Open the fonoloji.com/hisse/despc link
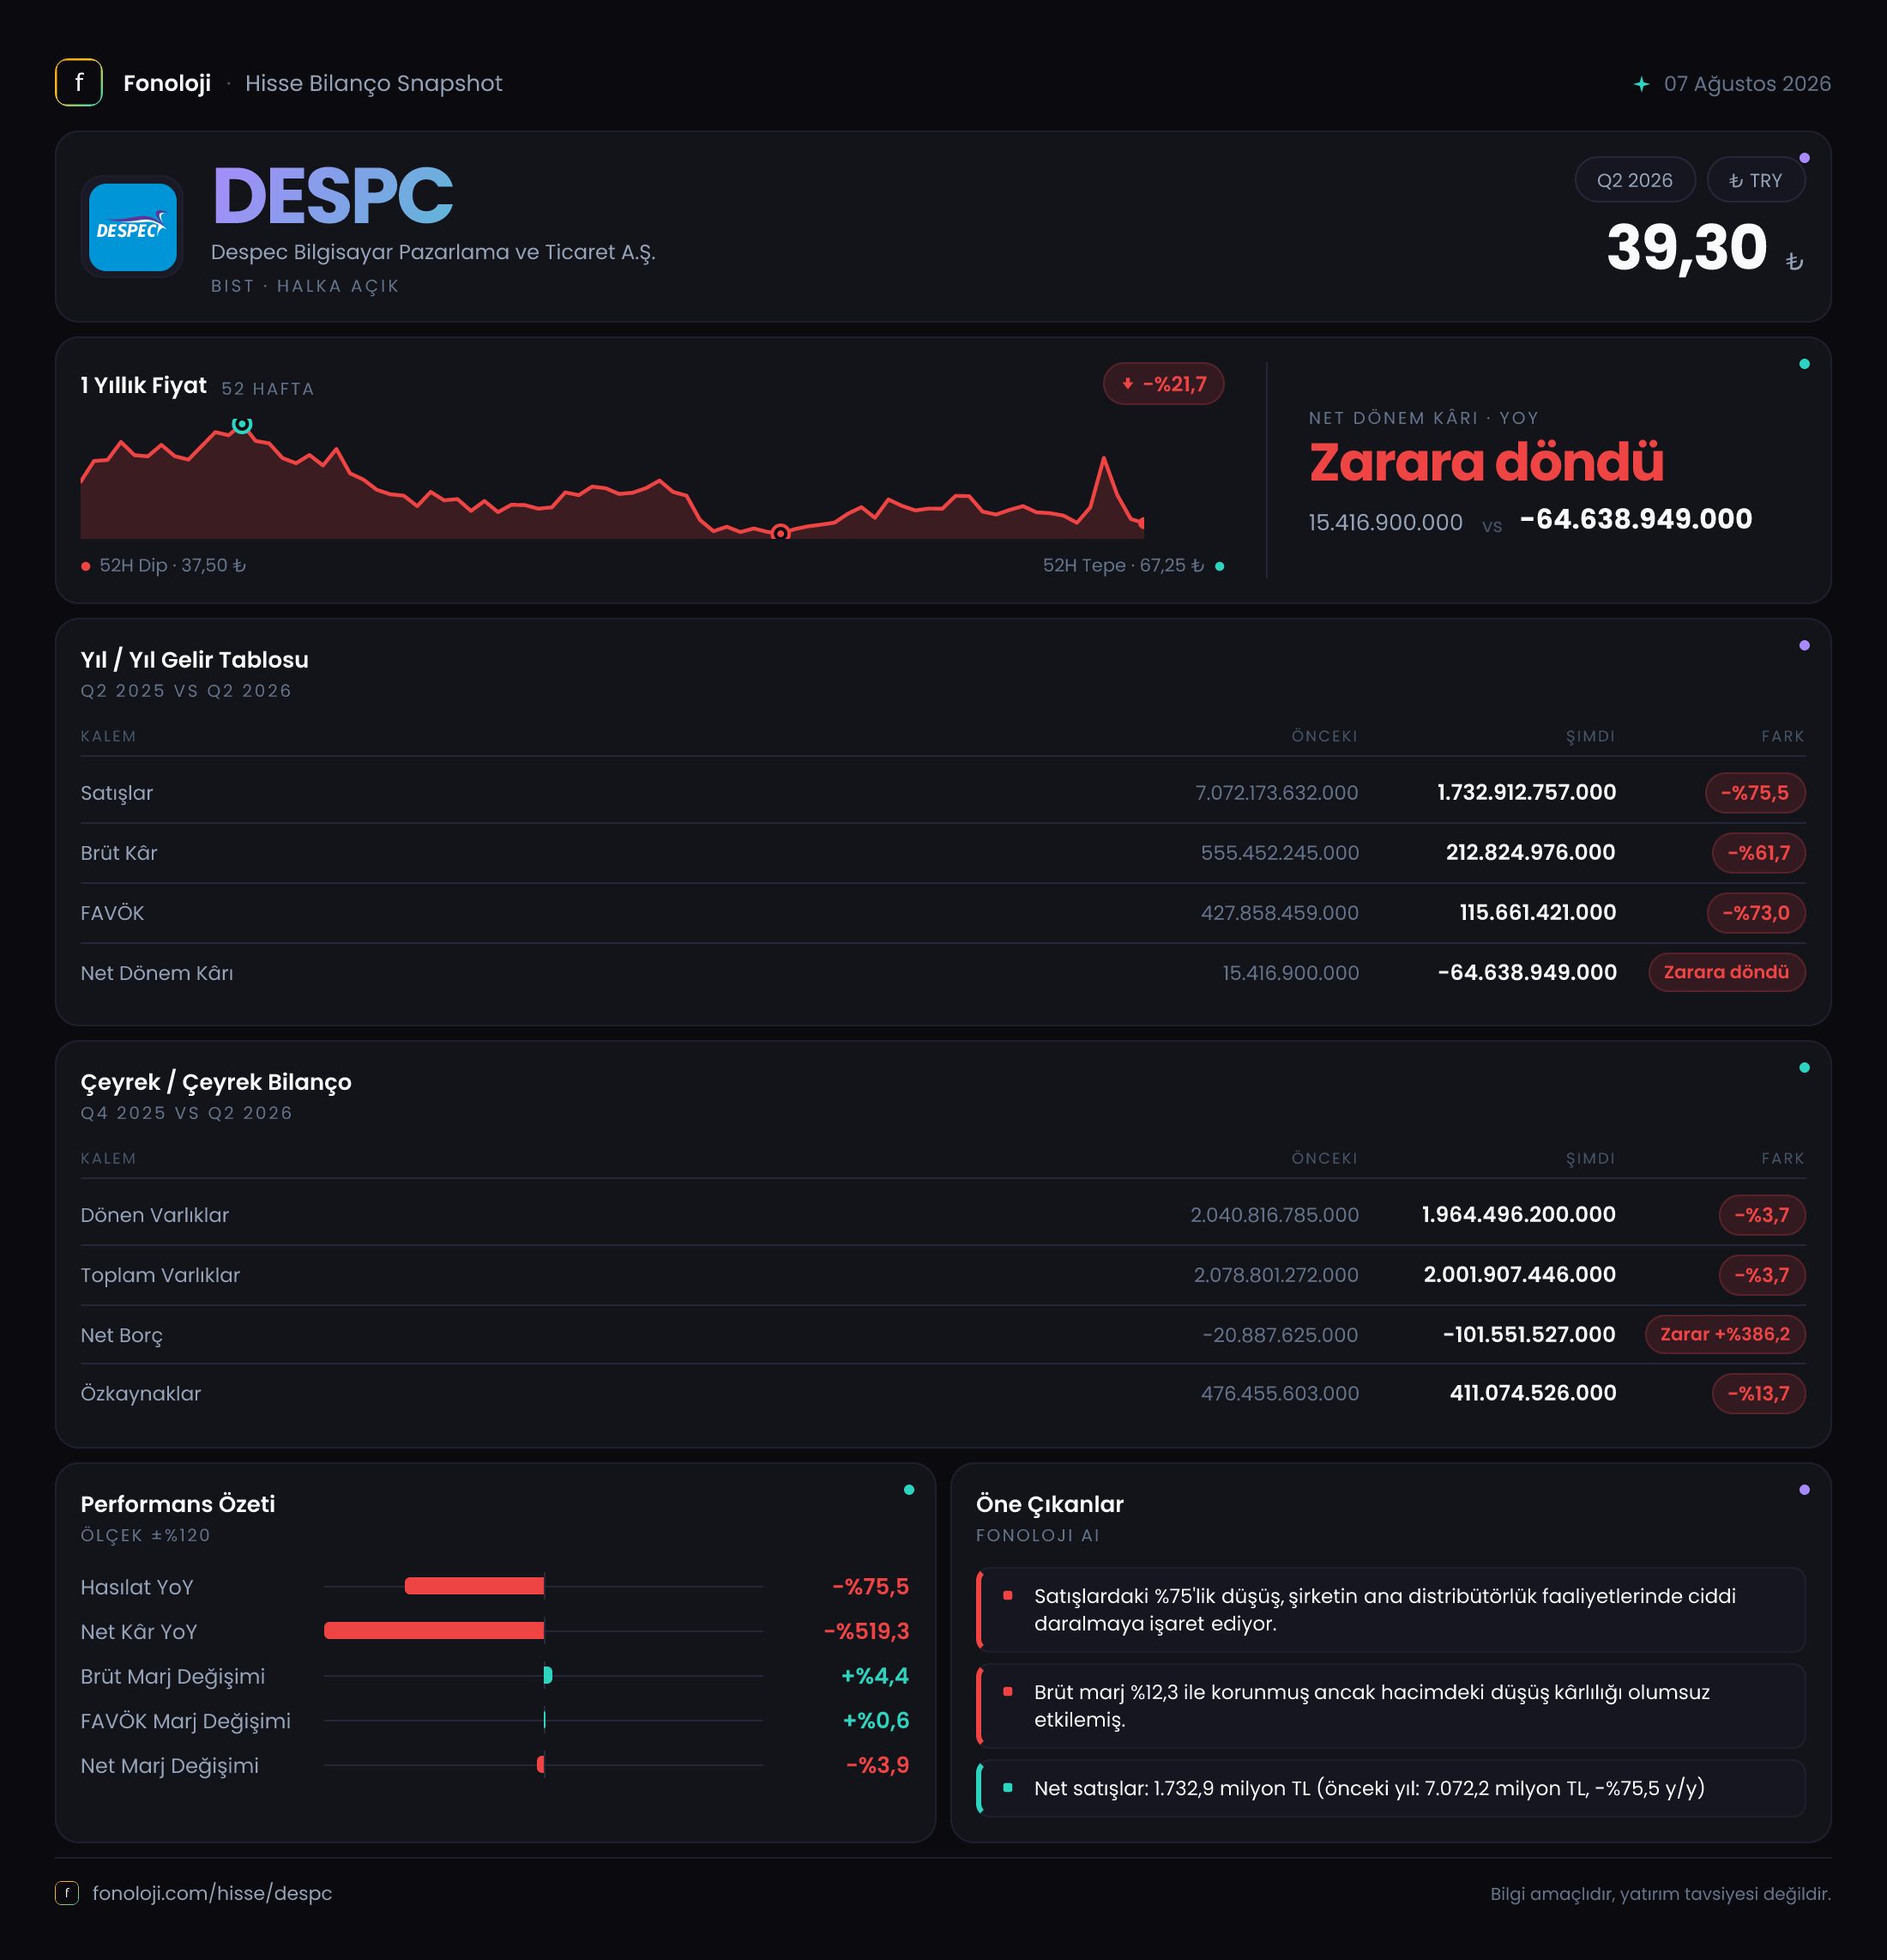The width and height of the screenshot is (1887, 1960). [212, 1893]
